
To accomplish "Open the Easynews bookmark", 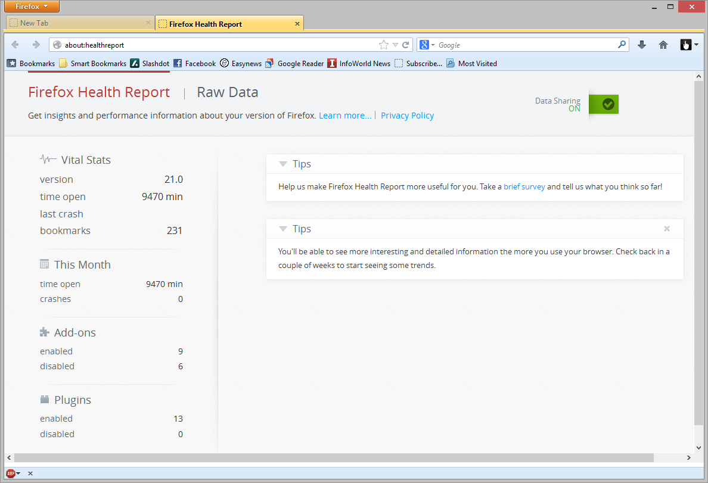I will pyautogui.click(x=241, y=64).
